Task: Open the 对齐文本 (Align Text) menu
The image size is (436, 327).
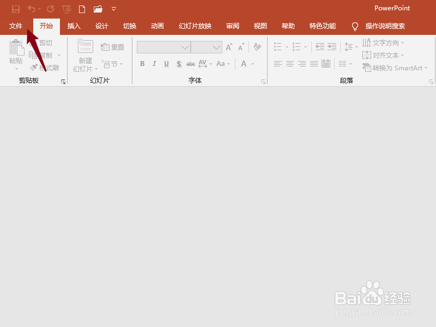Action: point(383,56)
